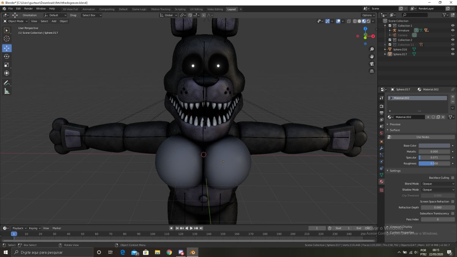Enable the Backface Culling checkbox
Image resolution: width=457 pixels, height=257 pixels.
click(x=453, y=178)
